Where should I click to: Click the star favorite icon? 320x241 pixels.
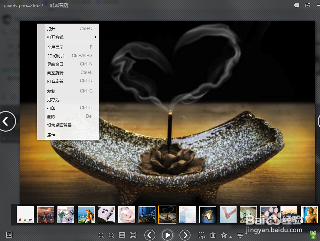(224, 235)
